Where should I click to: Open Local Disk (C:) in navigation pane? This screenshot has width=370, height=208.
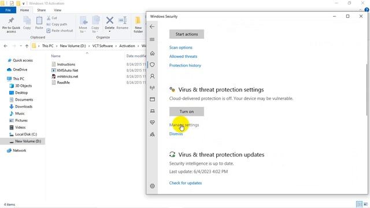click(26, 134)
